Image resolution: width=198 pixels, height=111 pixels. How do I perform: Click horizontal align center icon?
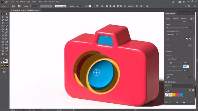[110, 6]
